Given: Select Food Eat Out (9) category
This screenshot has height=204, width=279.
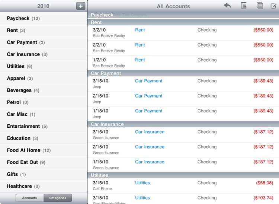Looking at the screenshot, I should (x=44, y=162).
